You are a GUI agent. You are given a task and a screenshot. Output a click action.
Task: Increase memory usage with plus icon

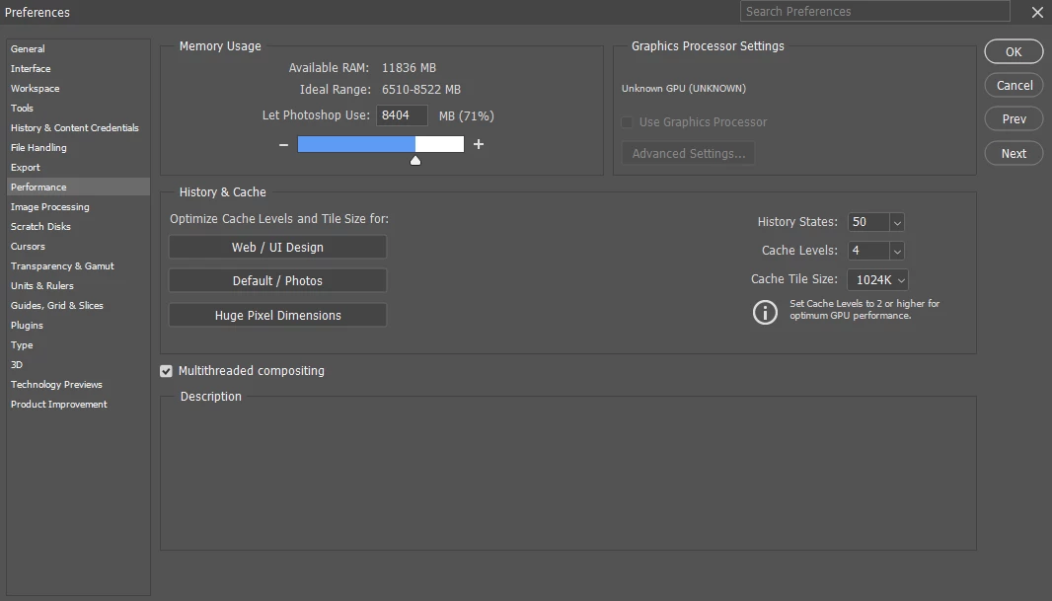(x=479, y=144)
